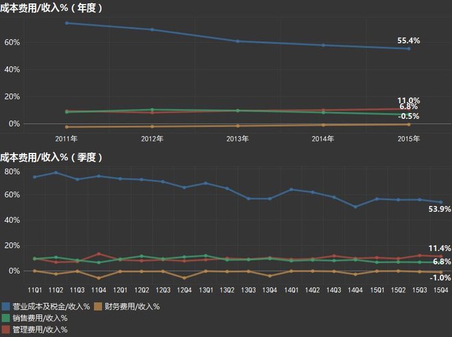Screen dimensions: 452x337
Task: Select the 14Q4 quarterly axis label
Action: point(355,290)
